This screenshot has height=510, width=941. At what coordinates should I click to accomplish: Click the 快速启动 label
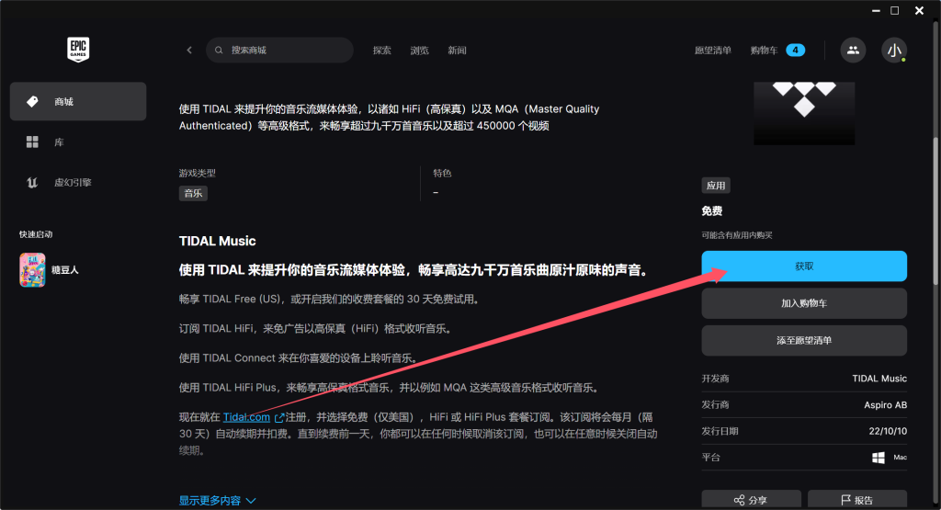[36, 234]
